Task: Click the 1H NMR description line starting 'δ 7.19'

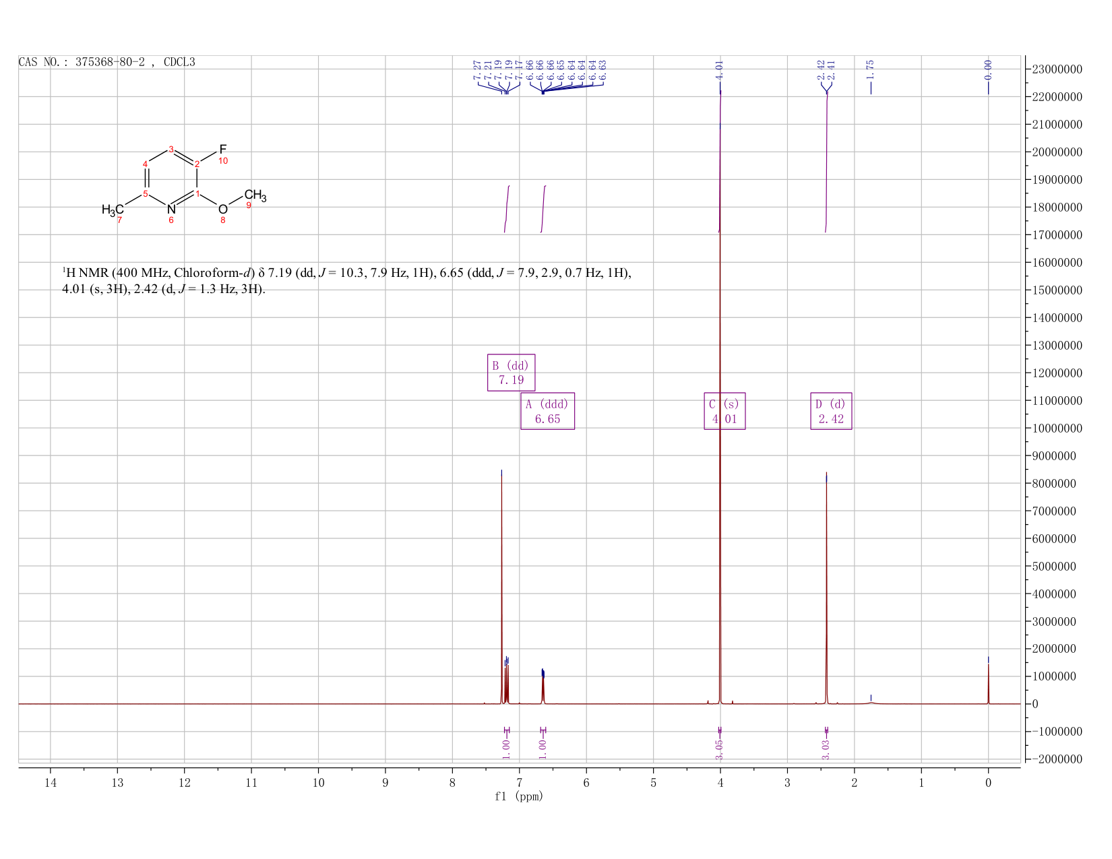Action: pyautogui.click(x=346, y=273)
